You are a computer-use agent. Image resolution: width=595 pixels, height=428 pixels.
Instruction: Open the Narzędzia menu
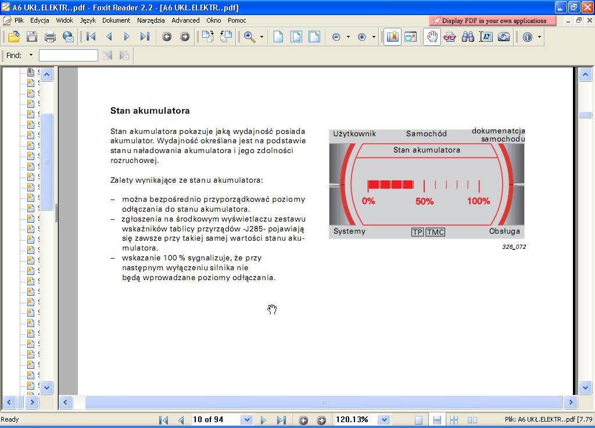[150, 20]
